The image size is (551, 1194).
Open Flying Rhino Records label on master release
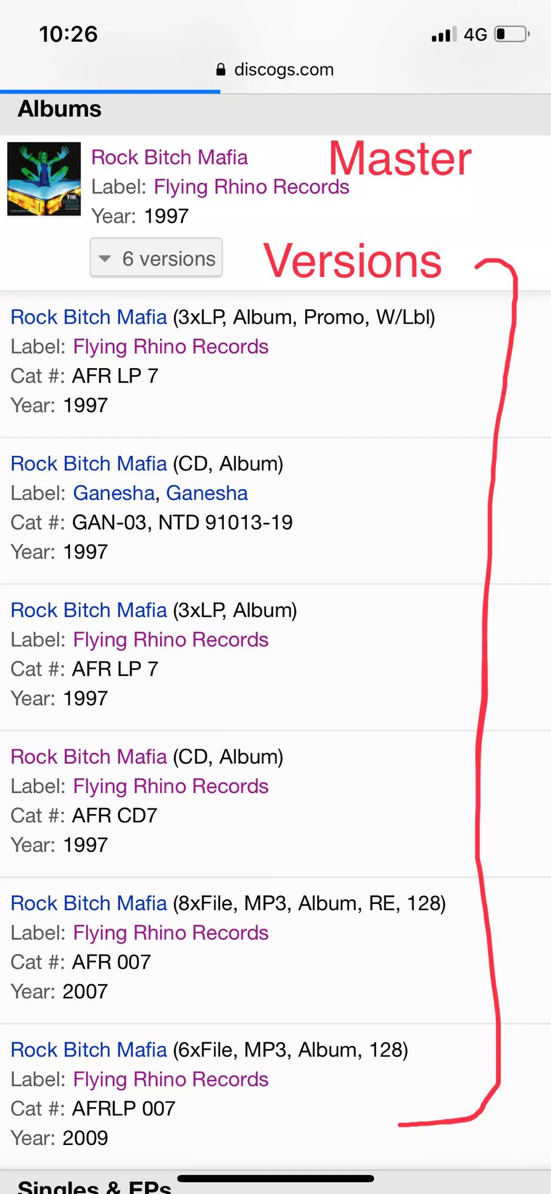coord(251,187)
